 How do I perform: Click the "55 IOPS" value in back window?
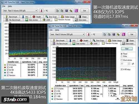click(x=31, y=67)
